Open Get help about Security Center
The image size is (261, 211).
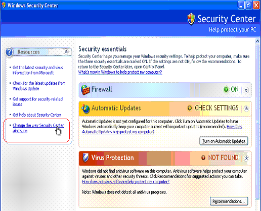(37, 115)
